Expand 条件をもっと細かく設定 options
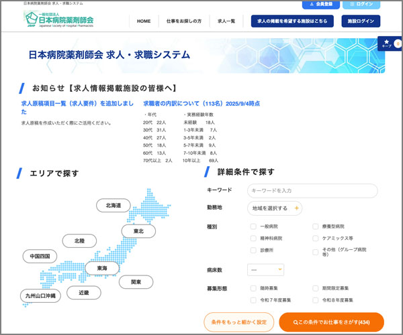Screen dimensions: 403x335 pyautogui.click(x=238, y=322)
